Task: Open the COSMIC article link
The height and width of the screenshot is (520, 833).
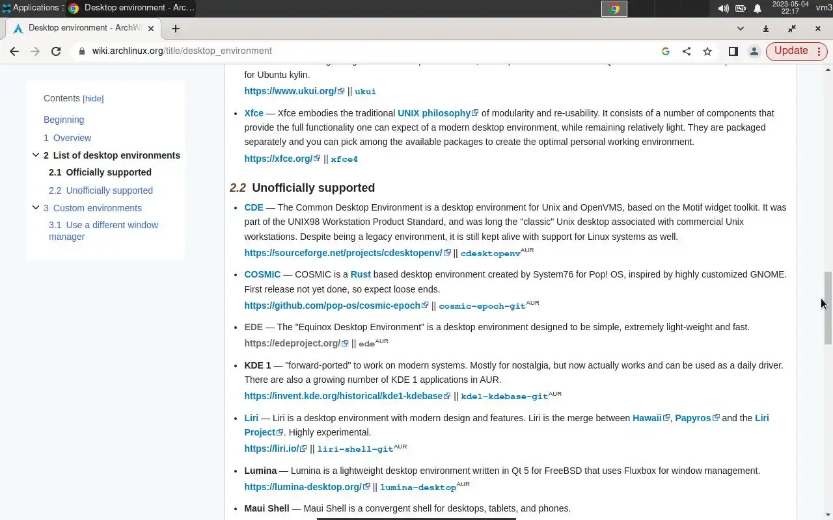Action: (262, 274)
